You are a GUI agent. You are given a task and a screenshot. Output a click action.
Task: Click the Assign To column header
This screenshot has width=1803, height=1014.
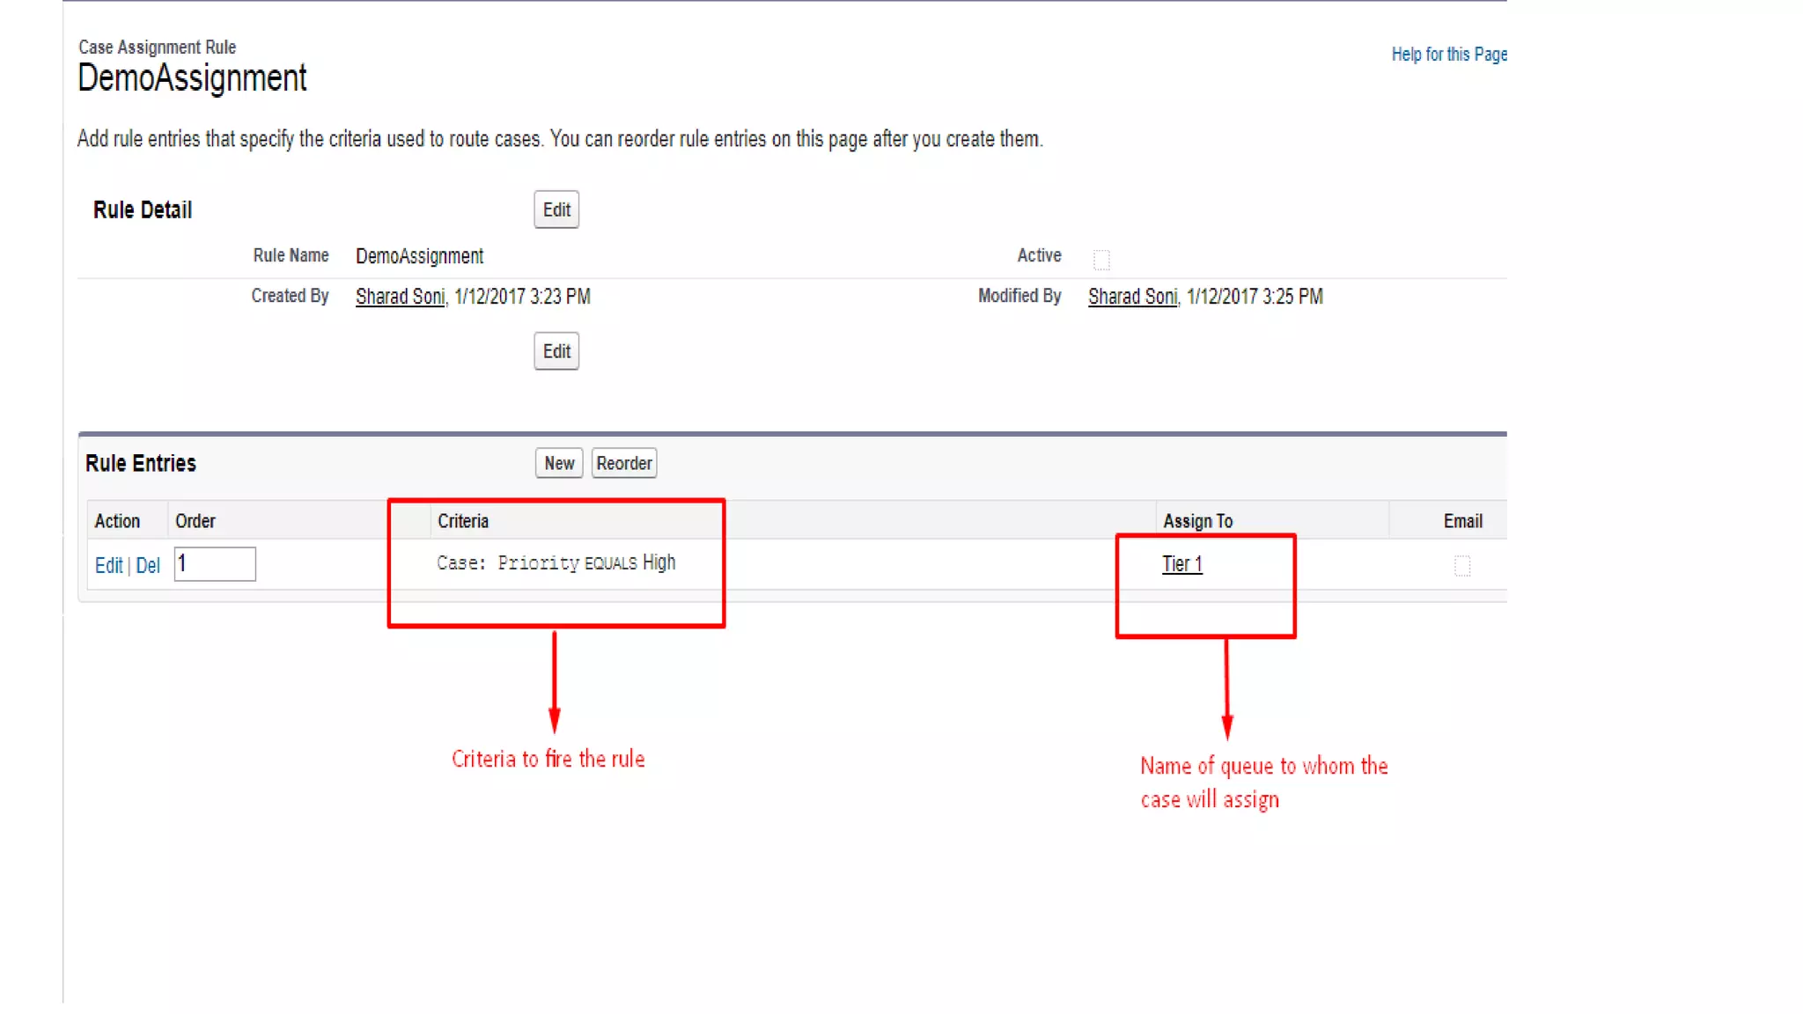(x=1198, y=521)
